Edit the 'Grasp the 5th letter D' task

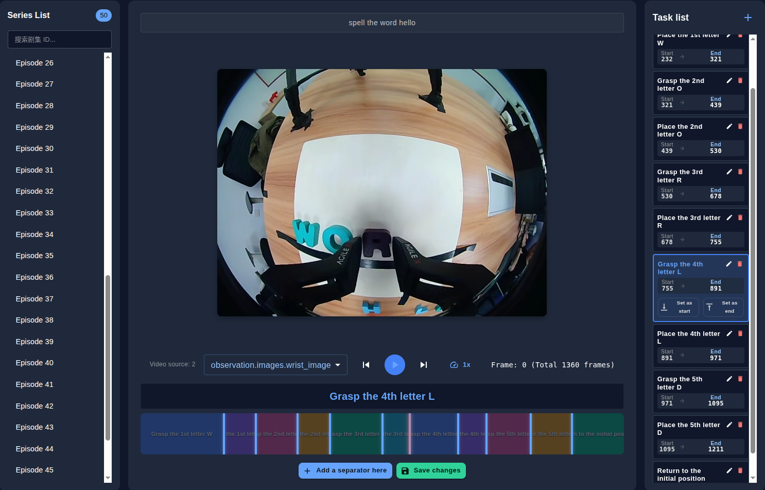tap(729, 379)
